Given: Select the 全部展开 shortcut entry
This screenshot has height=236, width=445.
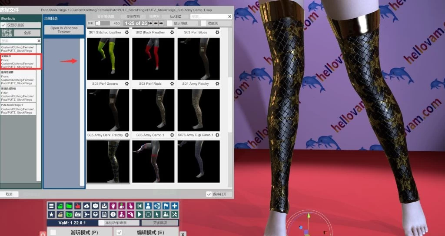Looking at the screenshot, I should tap(18, 61).
